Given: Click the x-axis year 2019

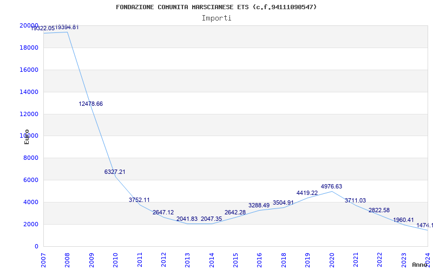Looking at the screenshot, I should 307,260.
